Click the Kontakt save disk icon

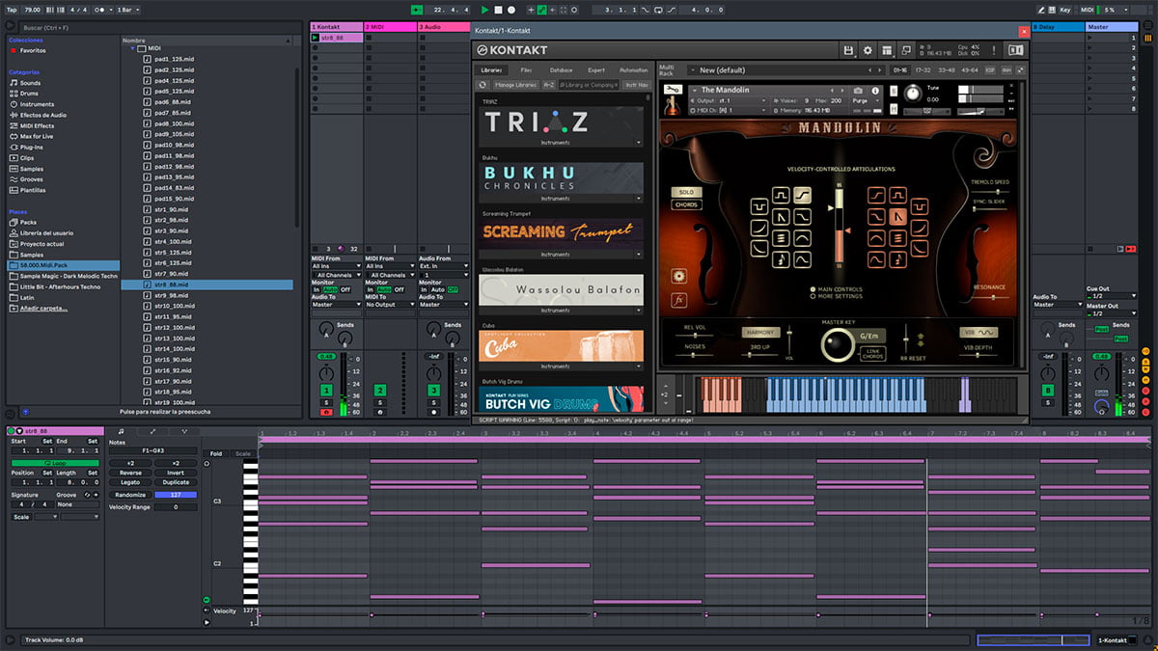point(847,50)
